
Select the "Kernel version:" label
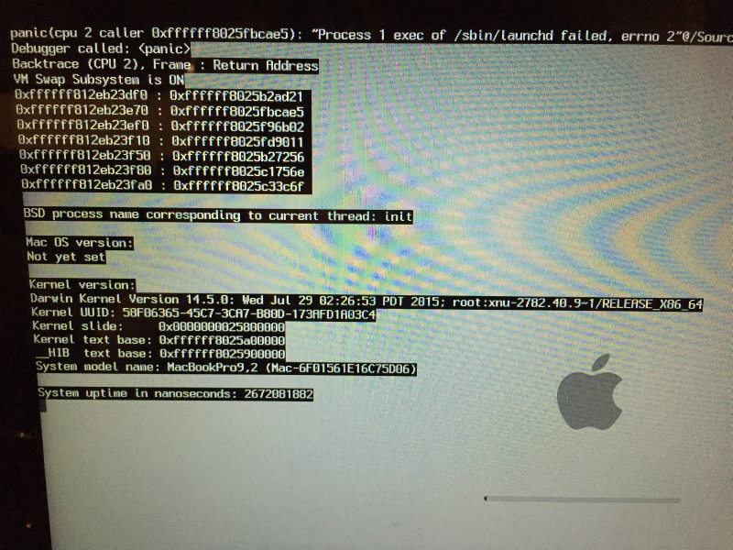coord(82,285)
